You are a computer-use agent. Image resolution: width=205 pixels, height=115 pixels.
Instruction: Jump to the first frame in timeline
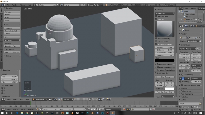point(89,109)
